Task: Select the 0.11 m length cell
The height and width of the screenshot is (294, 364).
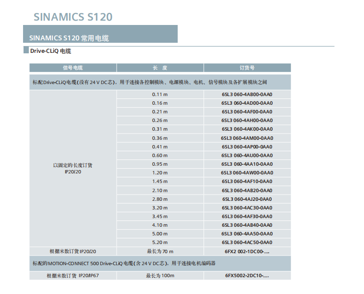Action: pos(160,95)
